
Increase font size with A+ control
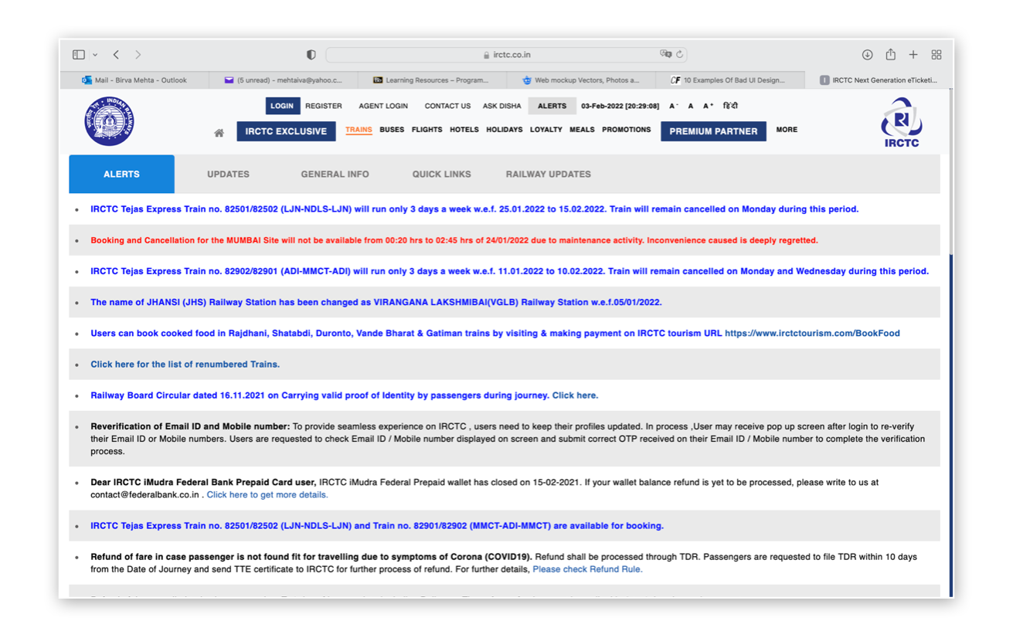pyautogui.click(x=709, y=106)
